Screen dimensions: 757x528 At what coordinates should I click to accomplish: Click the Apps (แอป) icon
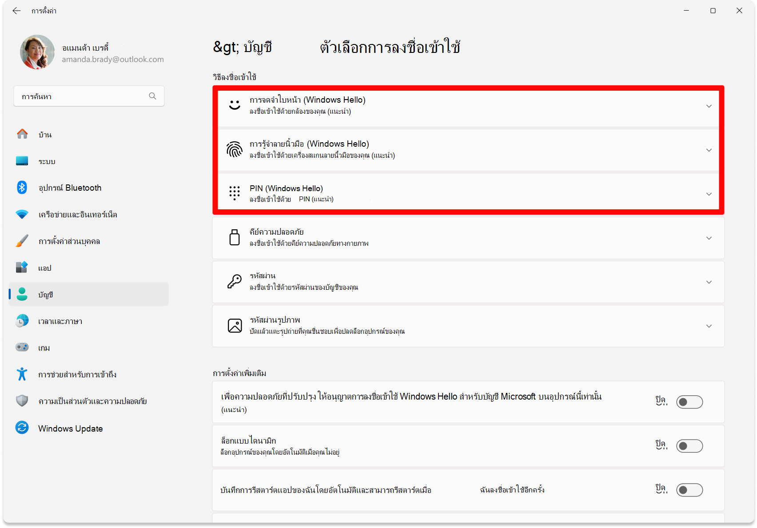[22, 267]
